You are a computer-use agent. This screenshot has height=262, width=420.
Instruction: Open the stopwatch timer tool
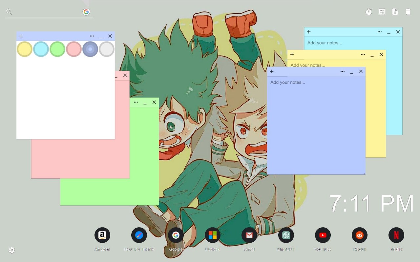pyautogui.click(x=369, y=12)
